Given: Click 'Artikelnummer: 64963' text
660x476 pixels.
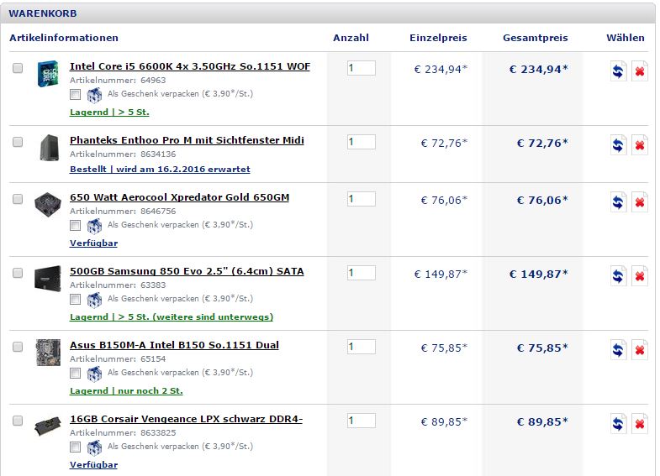Looking at the screenshot, I should (118, 81).
